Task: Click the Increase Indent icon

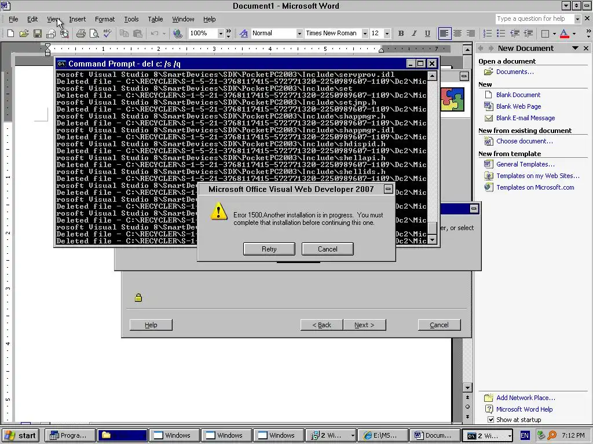Action: coord(528,34)
